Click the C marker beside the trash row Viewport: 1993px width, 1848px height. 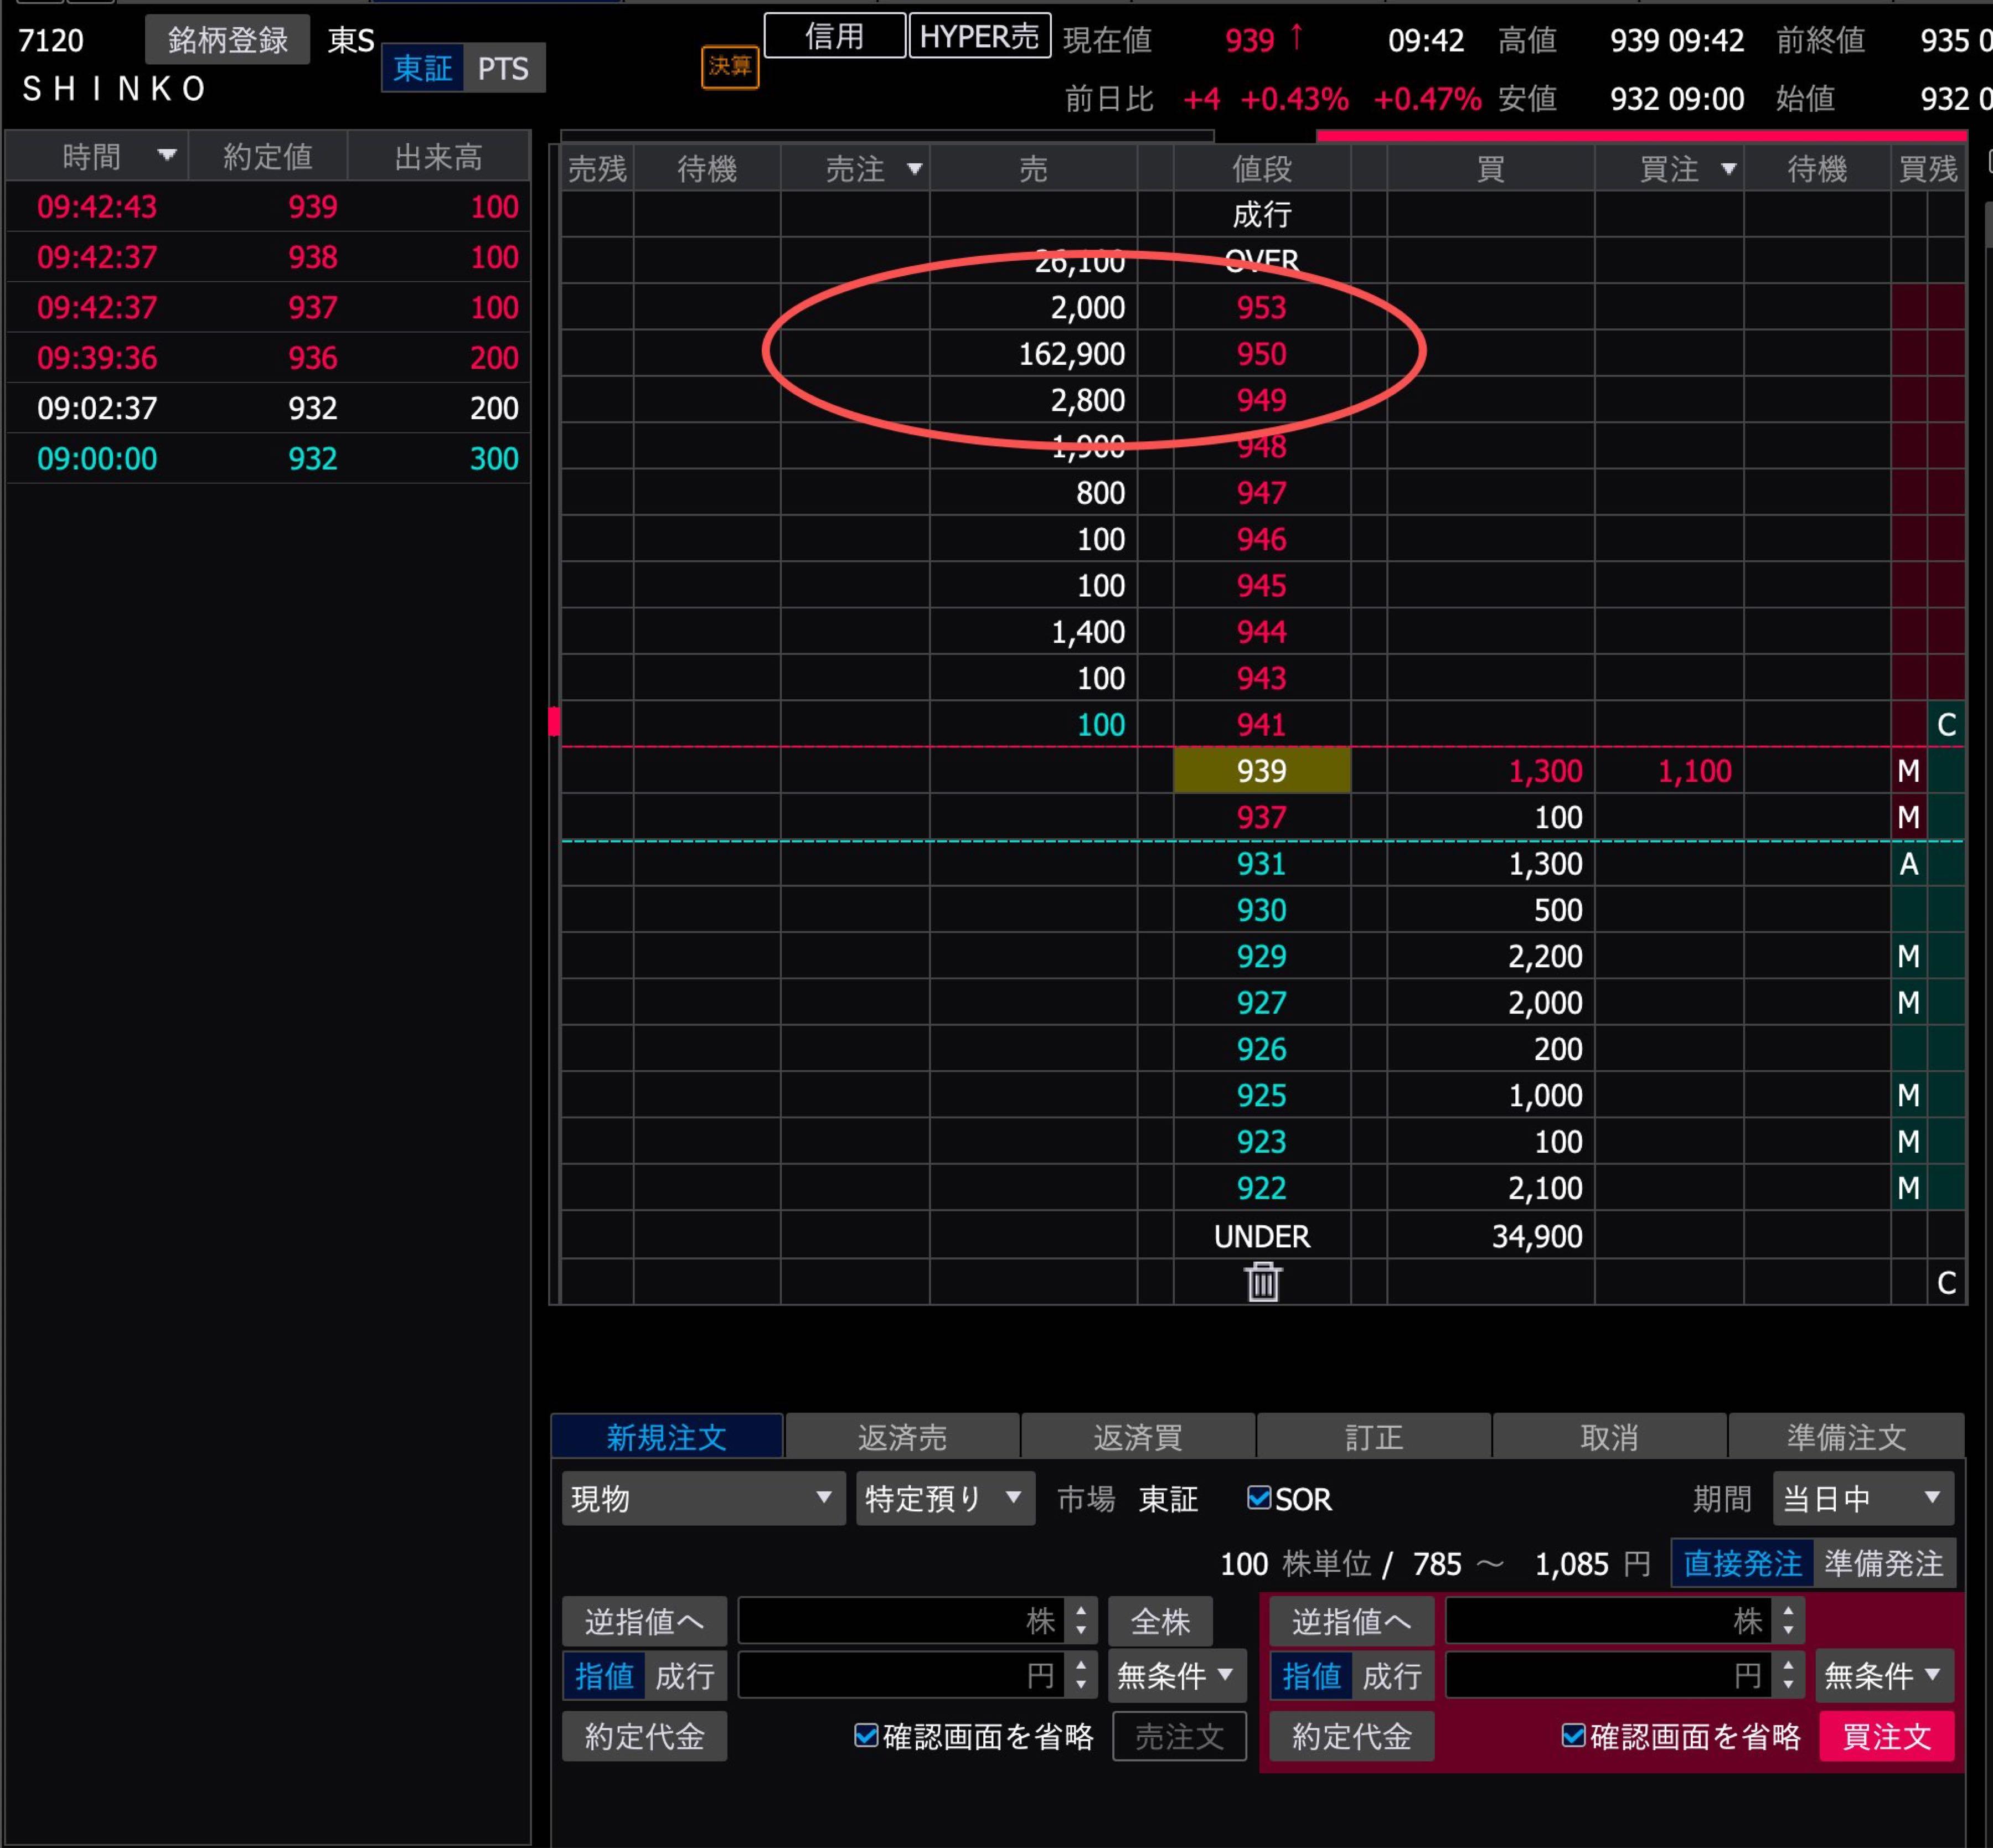tap(1946, 1283)
